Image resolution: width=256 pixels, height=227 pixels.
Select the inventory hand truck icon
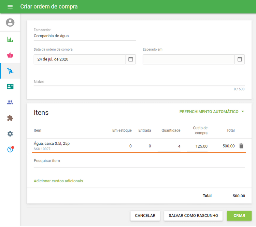tap(10, 71)
